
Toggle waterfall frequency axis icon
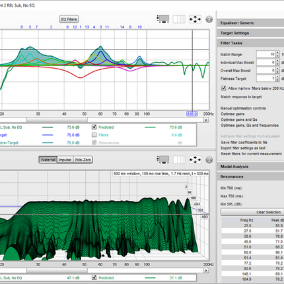point(179,160)
